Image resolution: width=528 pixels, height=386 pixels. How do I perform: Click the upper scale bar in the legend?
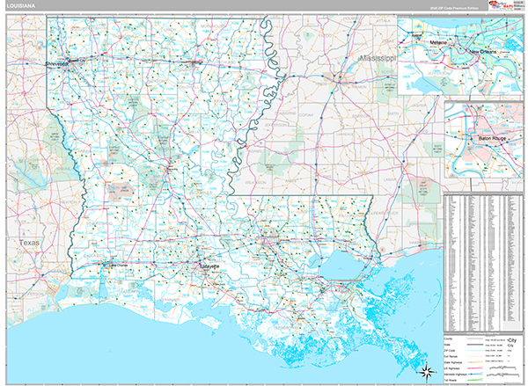pyautogui.click(x=502, y=368)
